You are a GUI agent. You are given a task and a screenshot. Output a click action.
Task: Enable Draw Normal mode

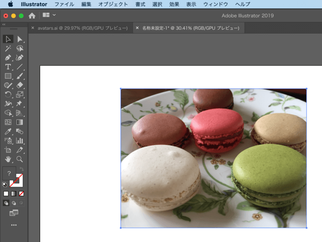coord(6,203)
